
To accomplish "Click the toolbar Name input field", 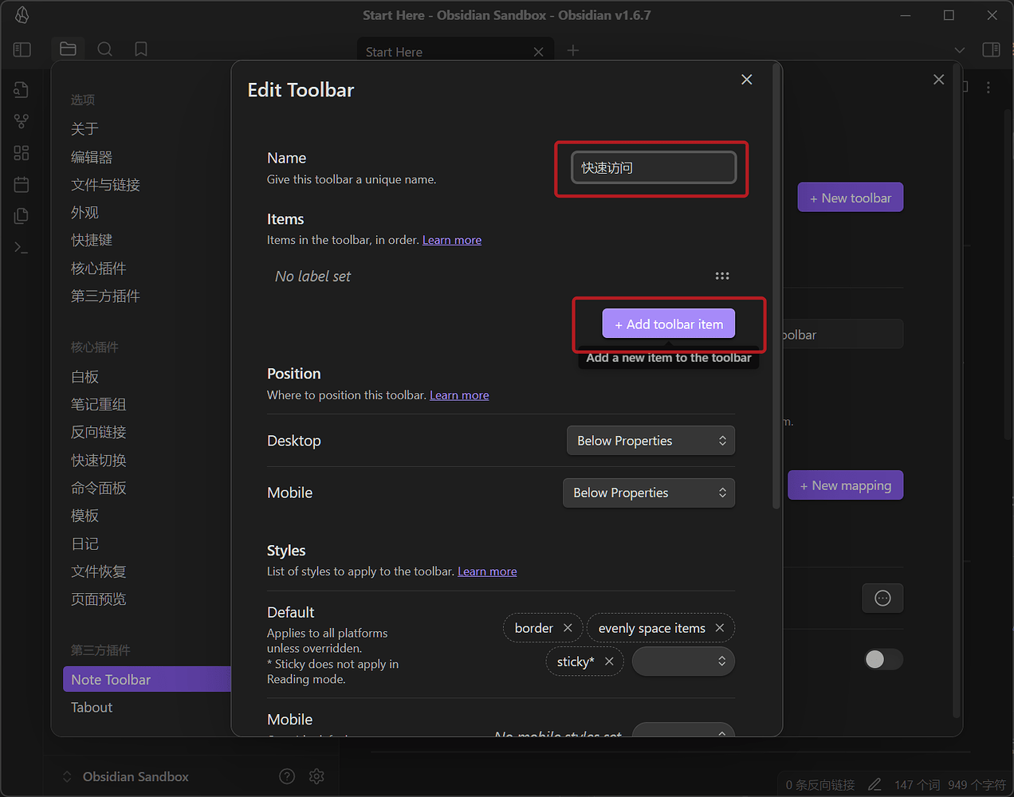I will click(x=654, y=167).
